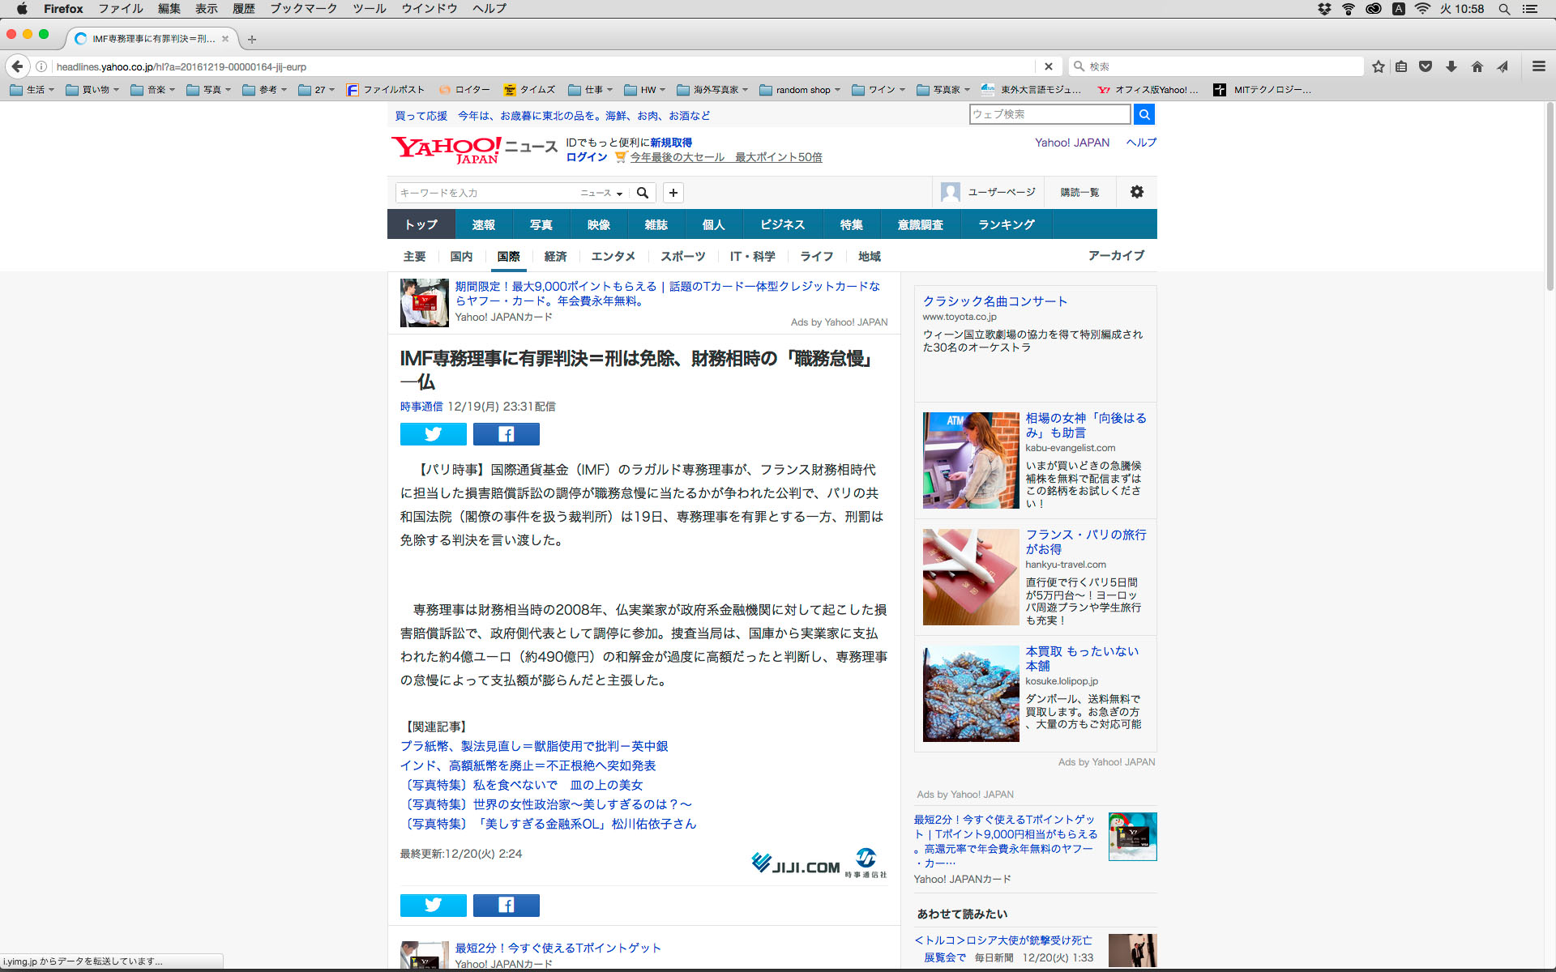
Task: Open Firefox downloads arrow icon
Action: pyautogui.click(x=1451, y=66)
